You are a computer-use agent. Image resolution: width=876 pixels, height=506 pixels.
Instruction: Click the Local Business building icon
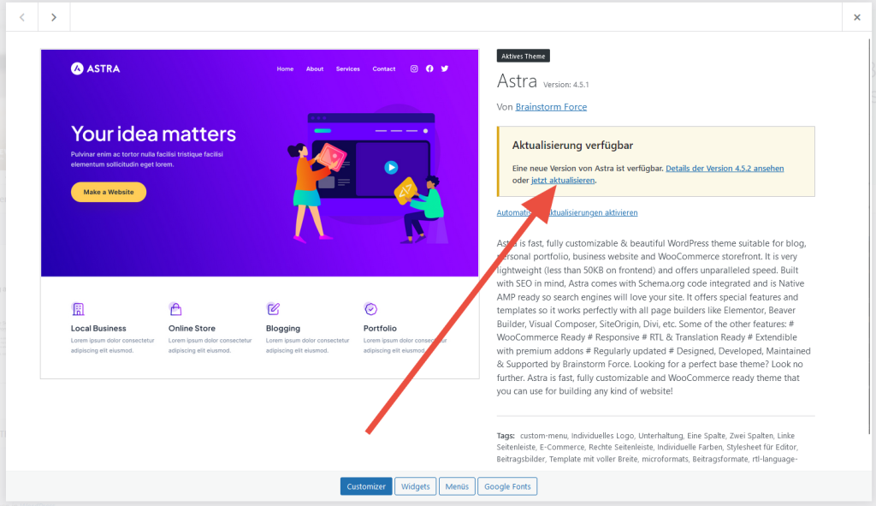[x=79, y=308]
